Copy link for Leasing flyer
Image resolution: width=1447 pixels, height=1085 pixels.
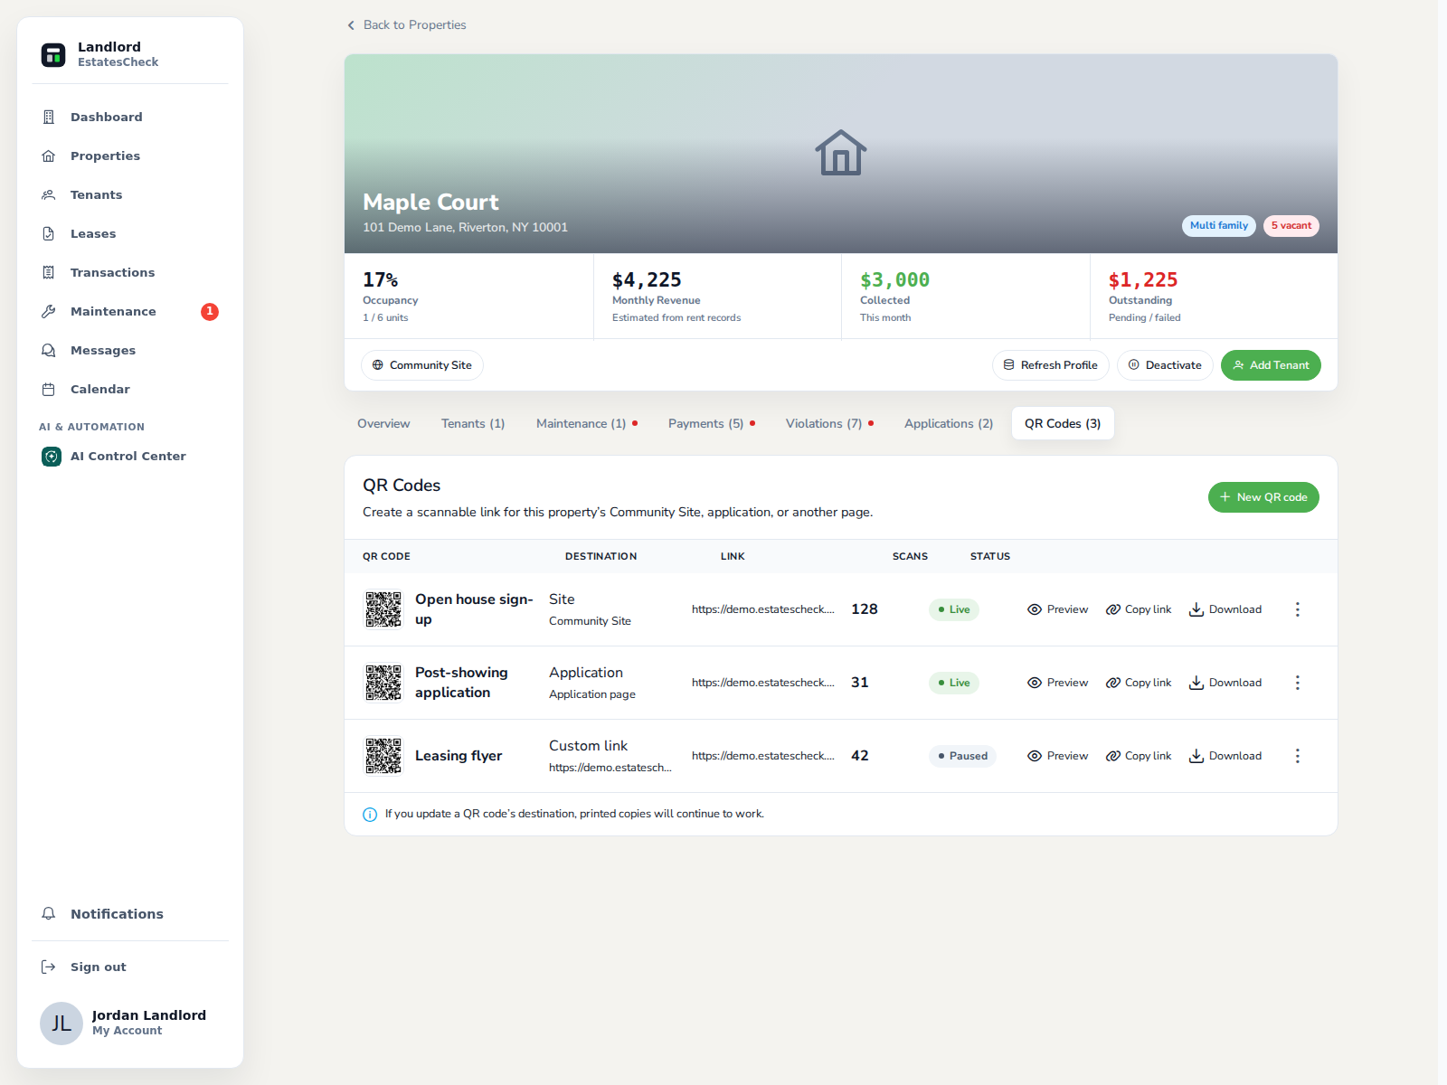(1139, 756)
